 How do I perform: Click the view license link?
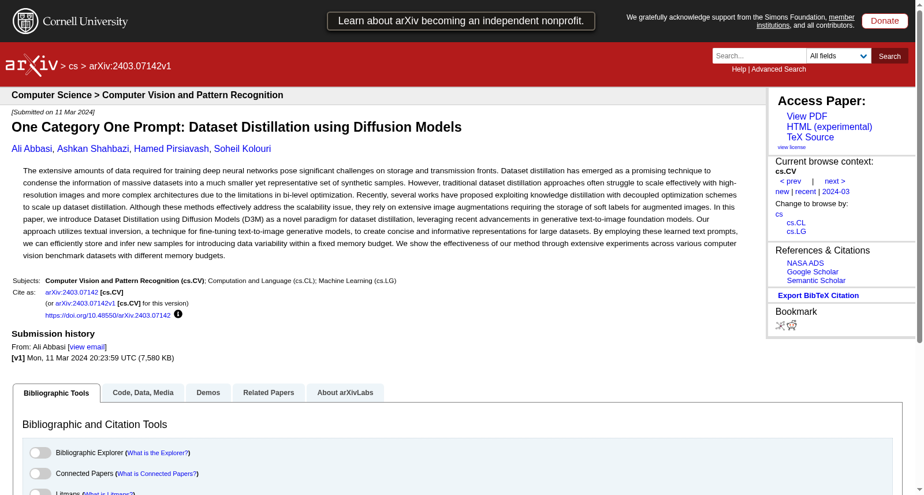(792, 147)
